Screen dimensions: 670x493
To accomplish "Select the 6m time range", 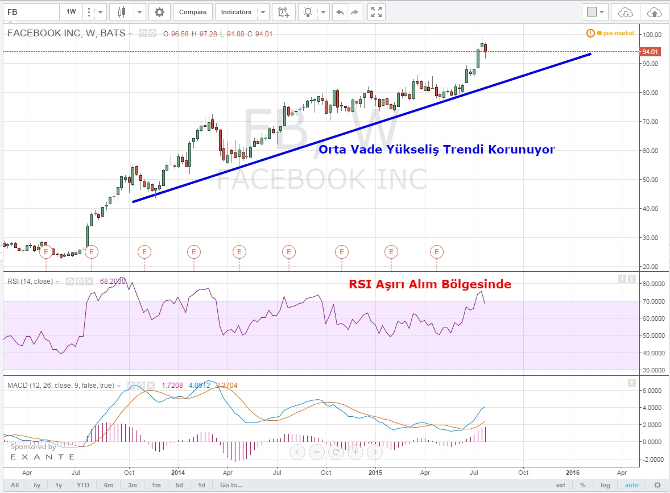I will point(109,485).
